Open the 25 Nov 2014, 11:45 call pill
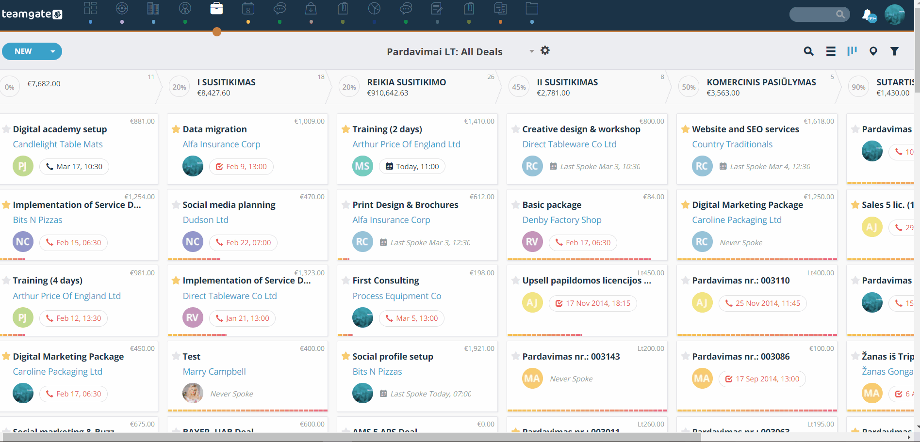920x442 pixels. coord(762,303)
